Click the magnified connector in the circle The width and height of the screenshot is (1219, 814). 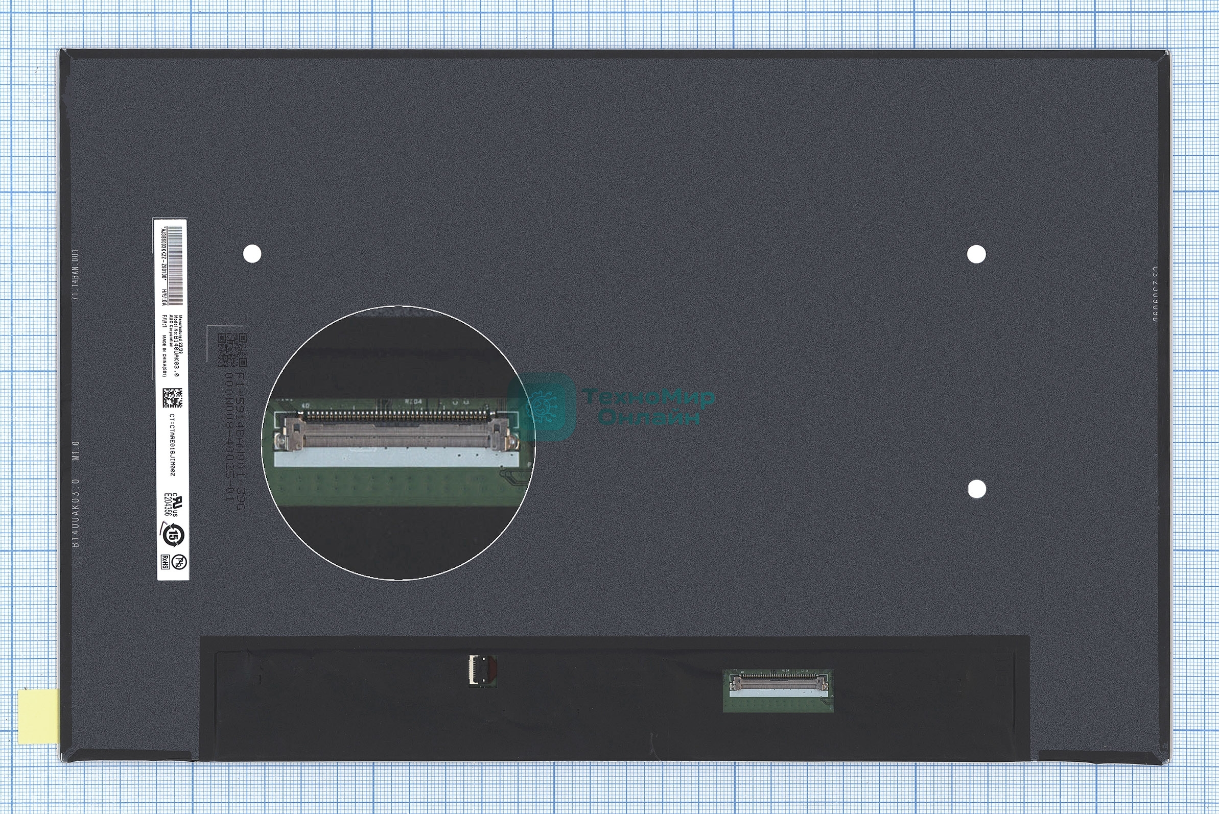pos(398,435)
